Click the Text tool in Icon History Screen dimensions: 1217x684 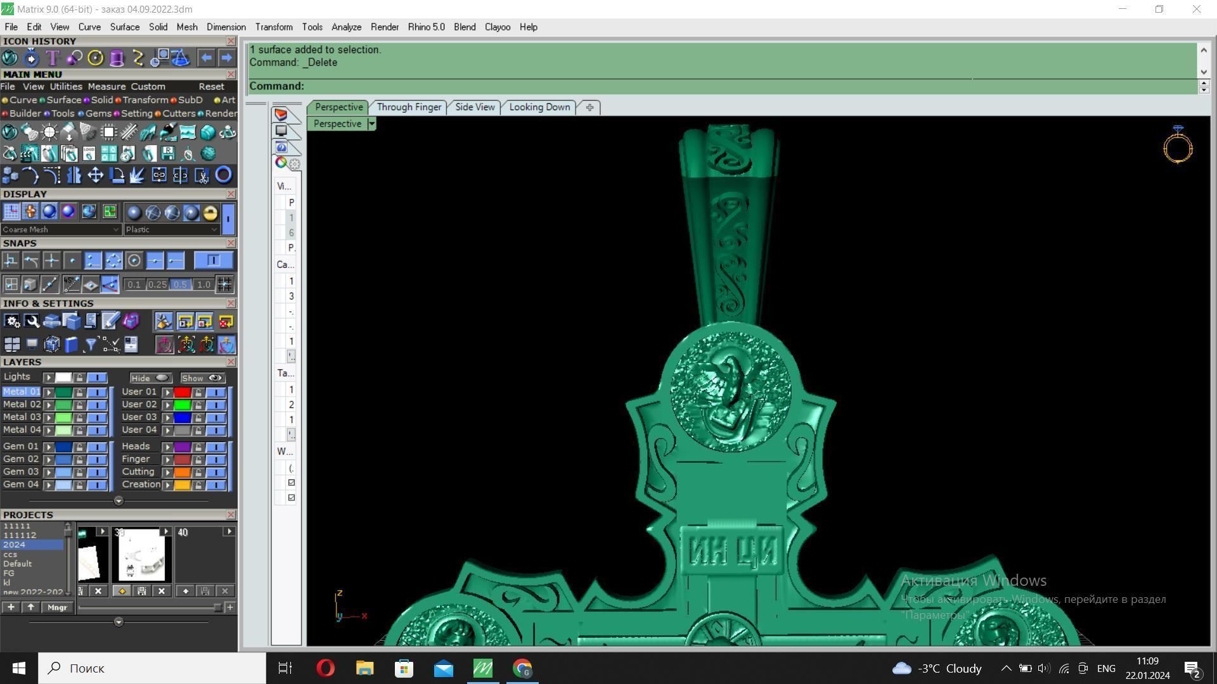tap(53, 58)
